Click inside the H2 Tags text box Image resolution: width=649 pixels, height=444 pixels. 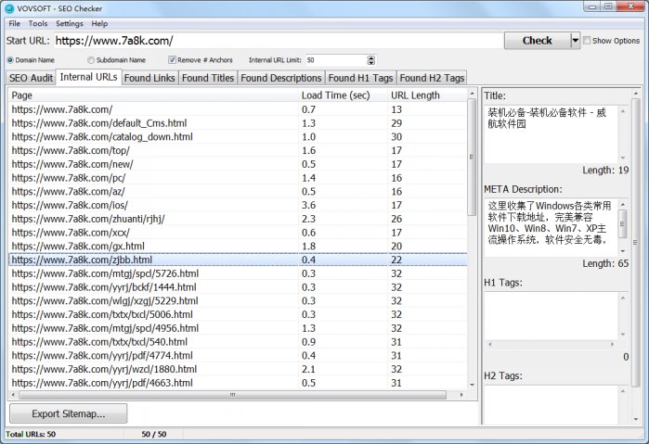pos(552,405)
